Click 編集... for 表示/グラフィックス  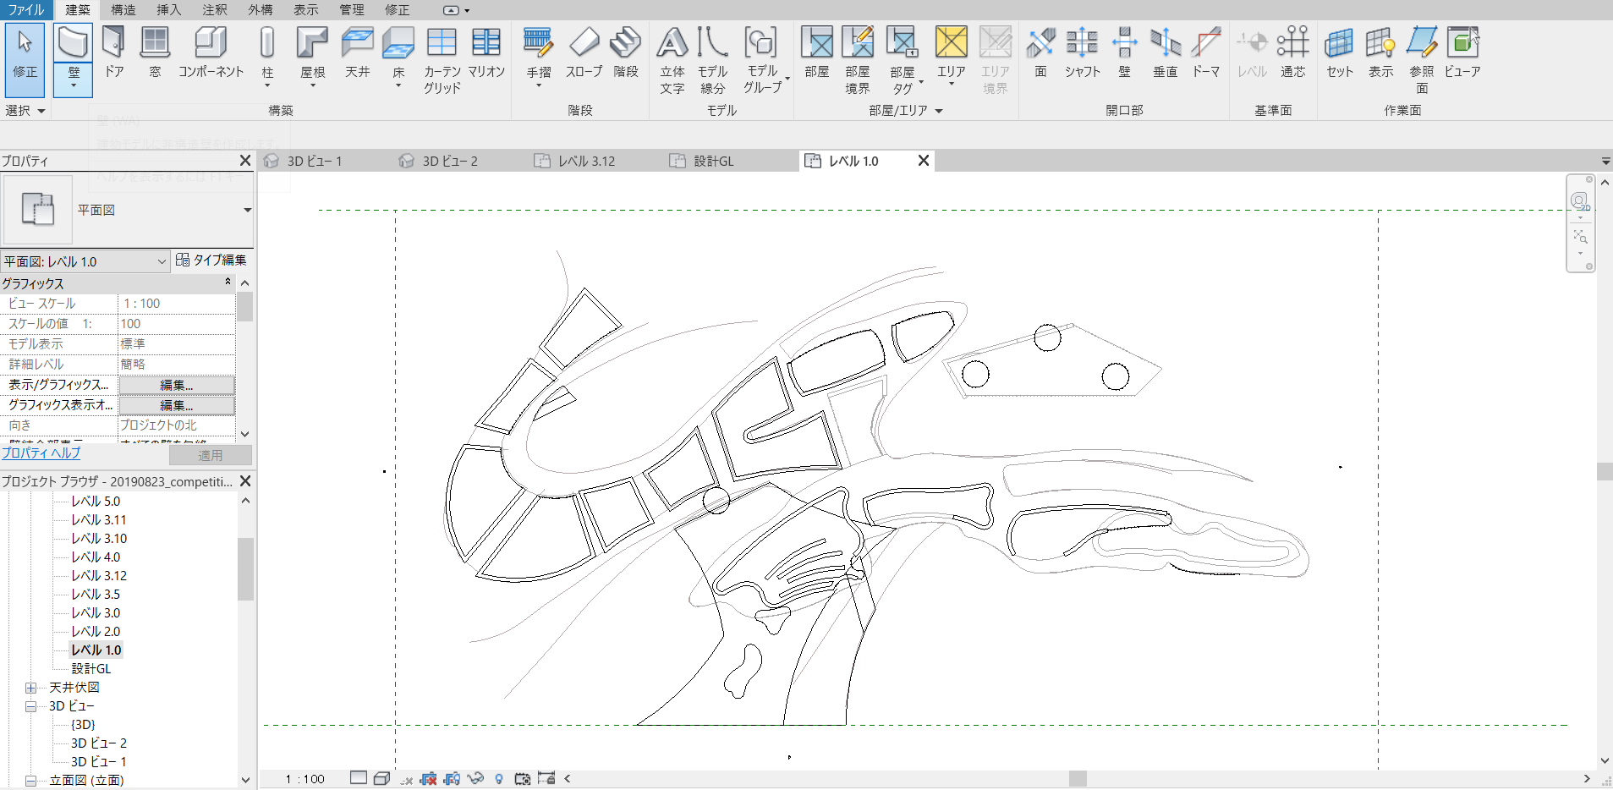coord(177,385)
